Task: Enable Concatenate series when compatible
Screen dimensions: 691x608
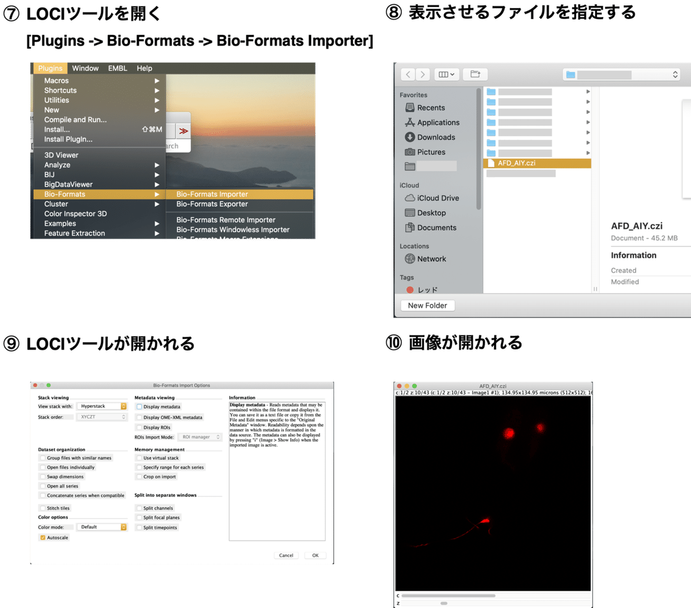Action: 43,496
